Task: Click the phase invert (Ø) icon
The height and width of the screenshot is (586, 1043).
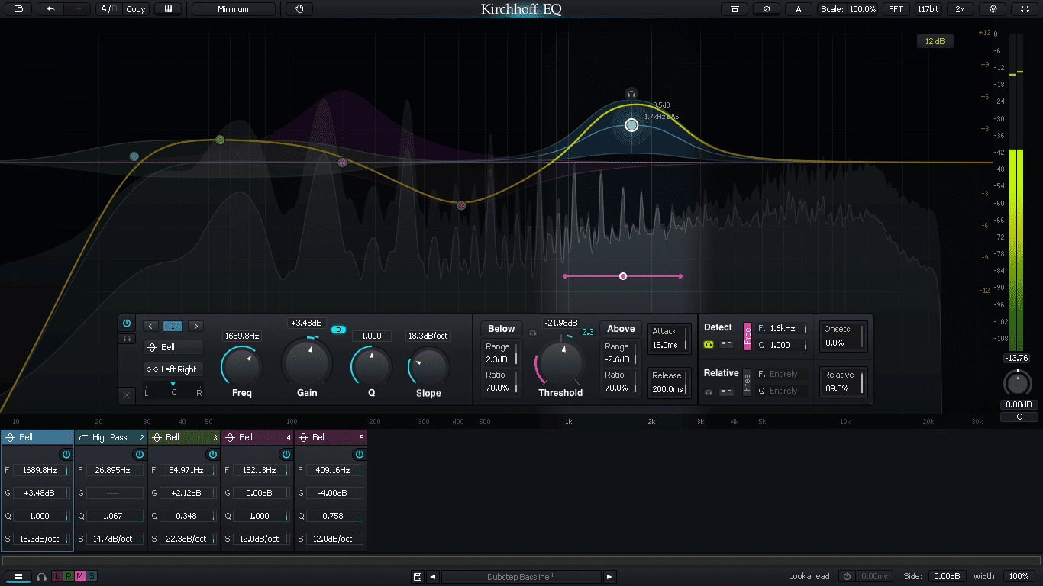Action: point(766,9)
